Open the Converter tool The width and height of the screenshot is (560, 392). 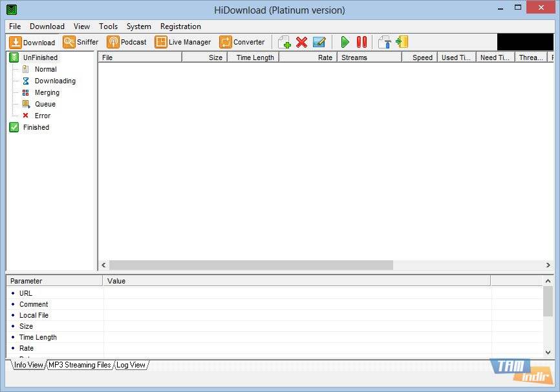(x=242, y=42)
